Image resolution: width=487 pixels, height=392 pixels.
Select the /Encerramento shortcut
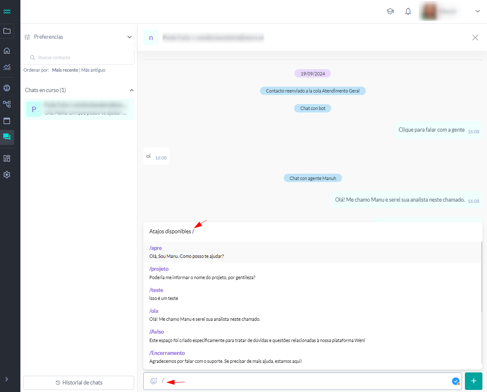coord(312,357)
